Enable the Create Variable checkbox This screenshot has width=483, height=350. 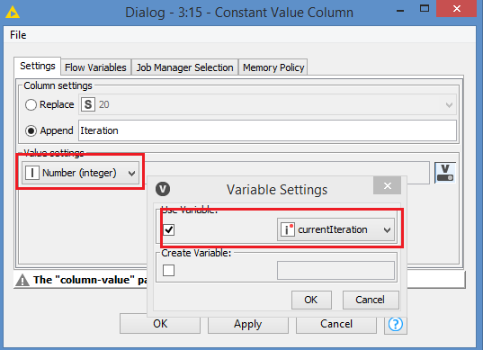click(x=169, y=270)
